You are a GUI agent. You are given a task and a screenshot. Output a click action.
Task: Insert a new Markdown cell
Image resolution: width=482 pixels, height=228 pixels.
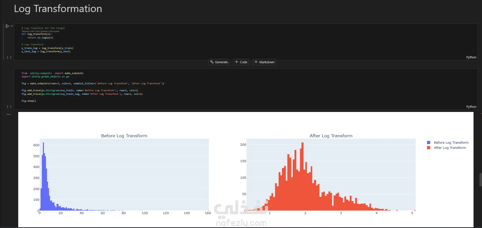click(264, 62)
